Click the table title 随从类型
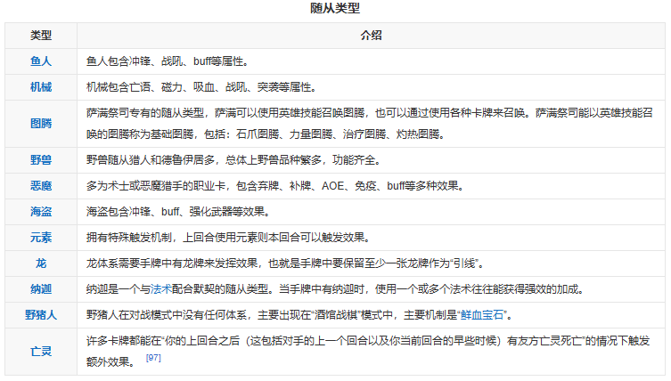 (x=335, y=8)
